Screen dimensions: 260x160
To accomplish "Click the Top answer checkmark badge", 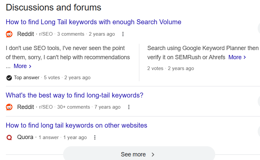I will pos(9,78).
